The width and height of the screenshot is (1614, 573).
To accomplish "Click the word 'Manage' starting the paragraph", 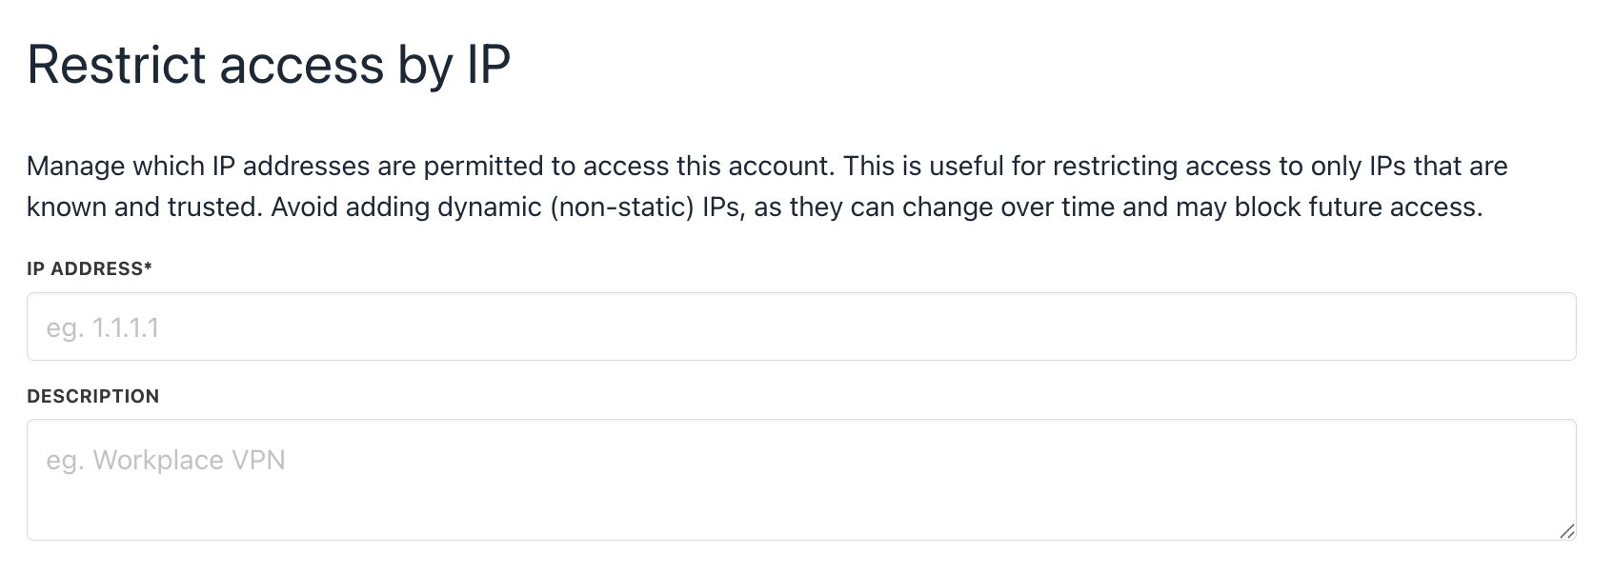I will [75, 167].
